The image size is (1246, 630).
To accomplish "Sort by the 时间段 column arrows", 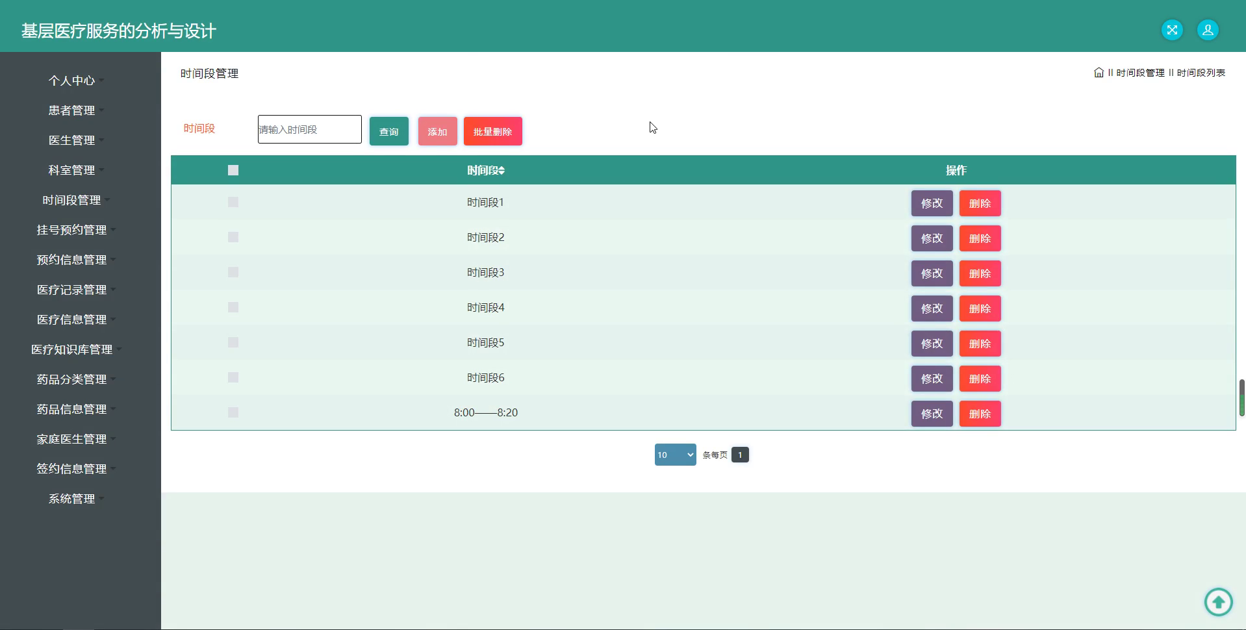I will point(502,170).
